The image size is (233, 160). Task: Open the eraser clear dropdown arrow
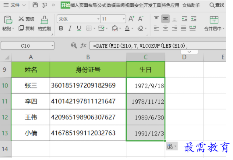pyautogui.click(x=146, y=28)
